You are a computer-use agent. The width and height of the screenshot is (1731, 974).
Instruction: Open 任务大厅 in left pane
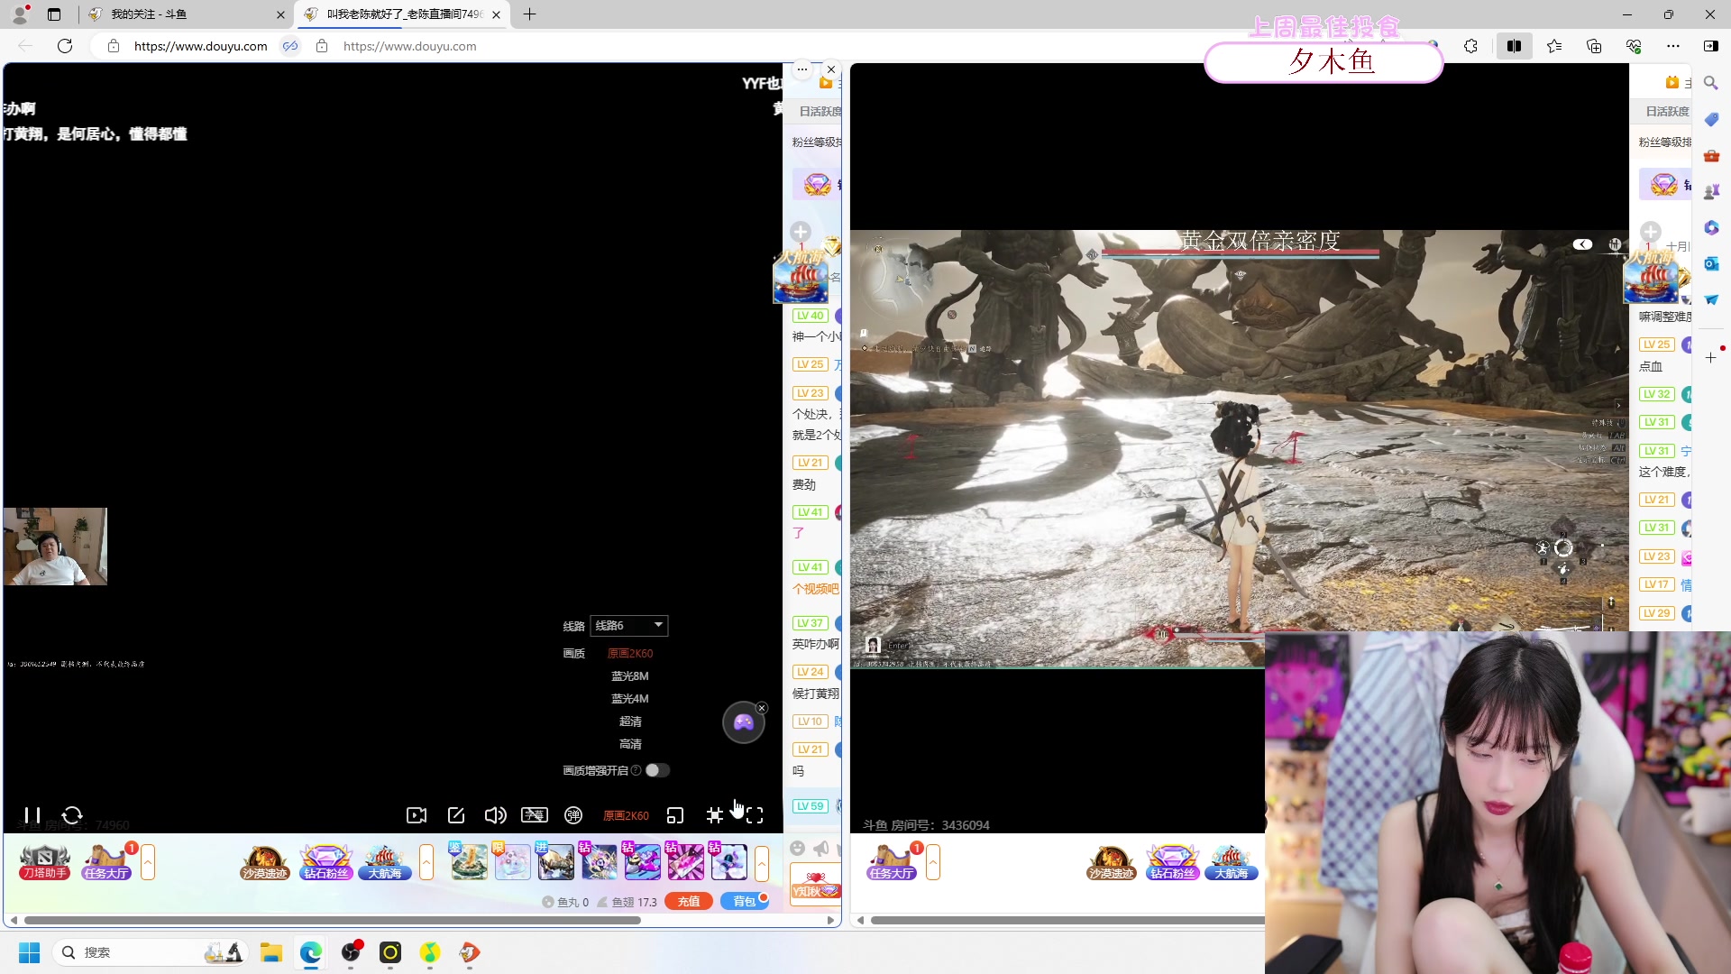pyautogui.click(x=106, y=862)
